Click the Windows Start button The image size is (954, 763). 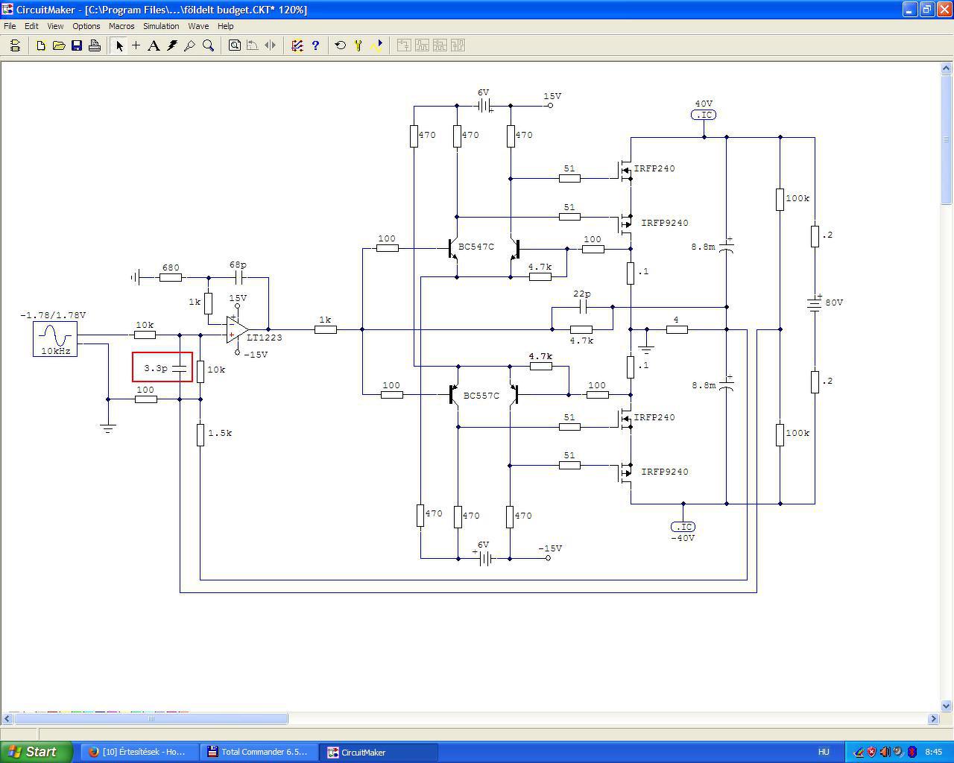(37, 752)
